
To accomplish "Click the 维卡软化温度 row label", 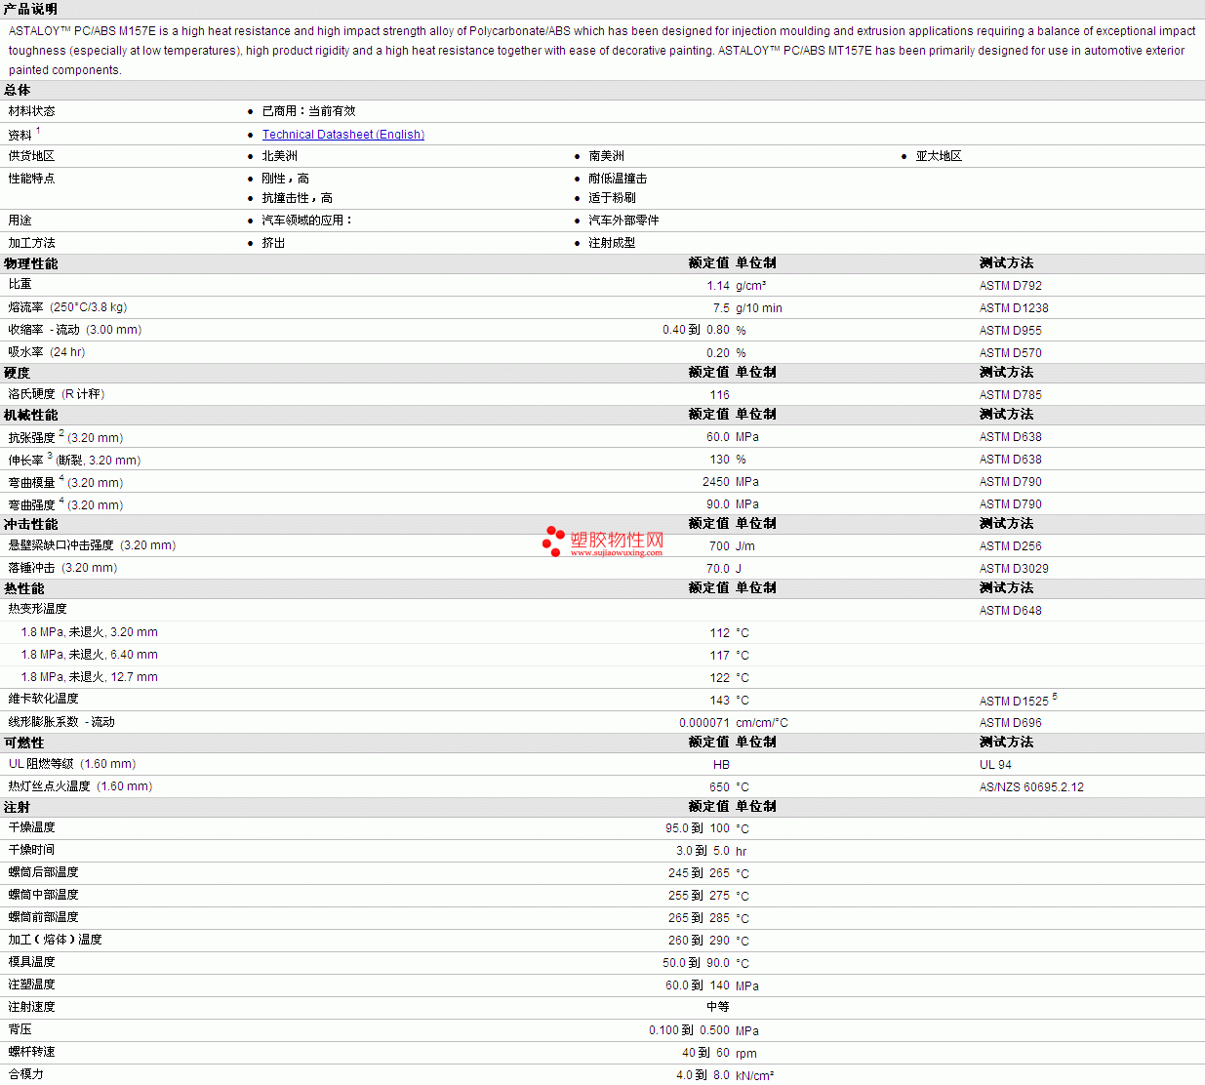I will pyautogui.click(x=43, y=699).
